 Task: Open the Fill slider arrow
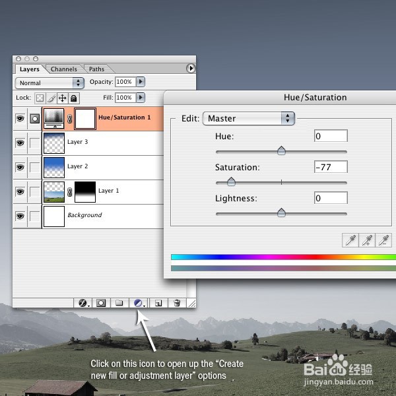tap(141, 98)
